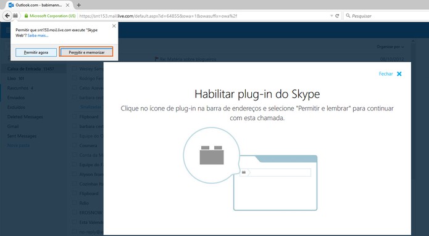Click the Permitir agora button

(36, 52)
